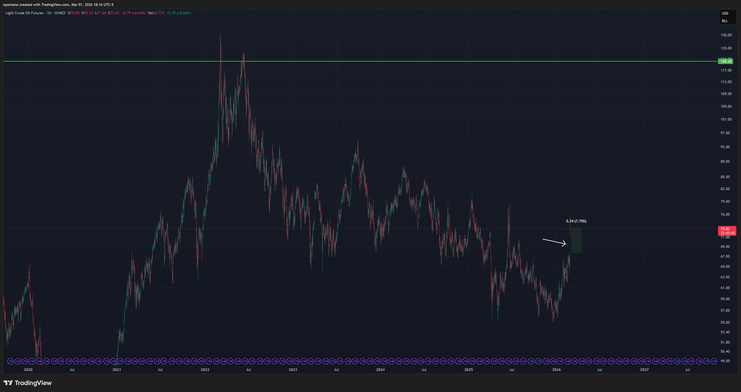This screenshot has height=392, width=741.
Task: Click the 2027 time axis label
Action: coord(644,370)
